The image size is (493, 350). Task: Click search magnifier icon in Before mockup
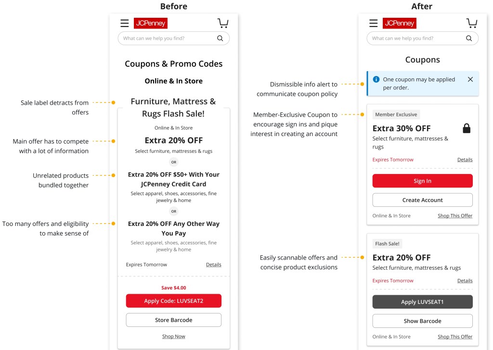tap(220, 38)
